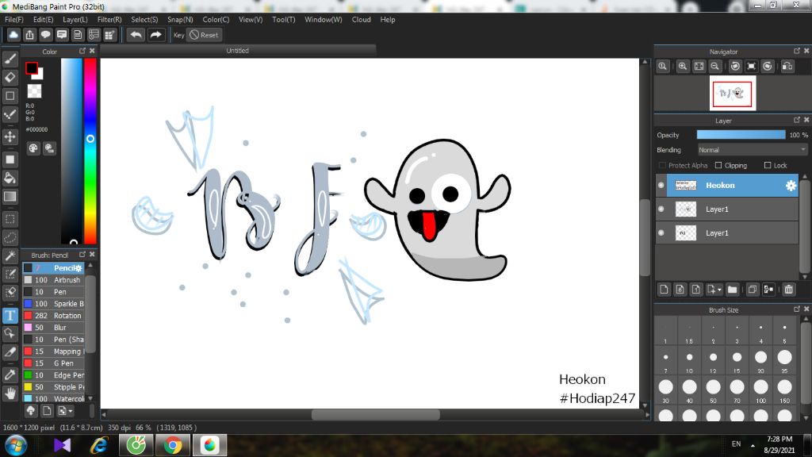Undock the Color panel

82,51
